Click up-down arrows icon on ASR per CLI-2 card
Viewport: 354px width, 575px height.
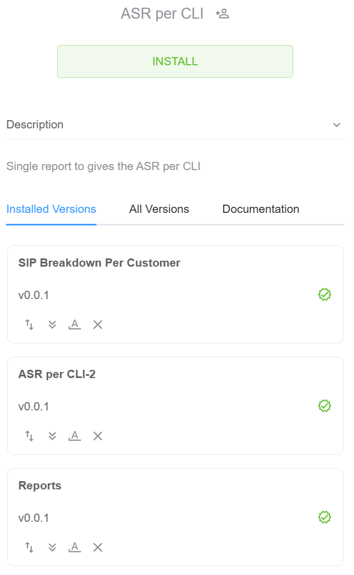click(30, 436)
